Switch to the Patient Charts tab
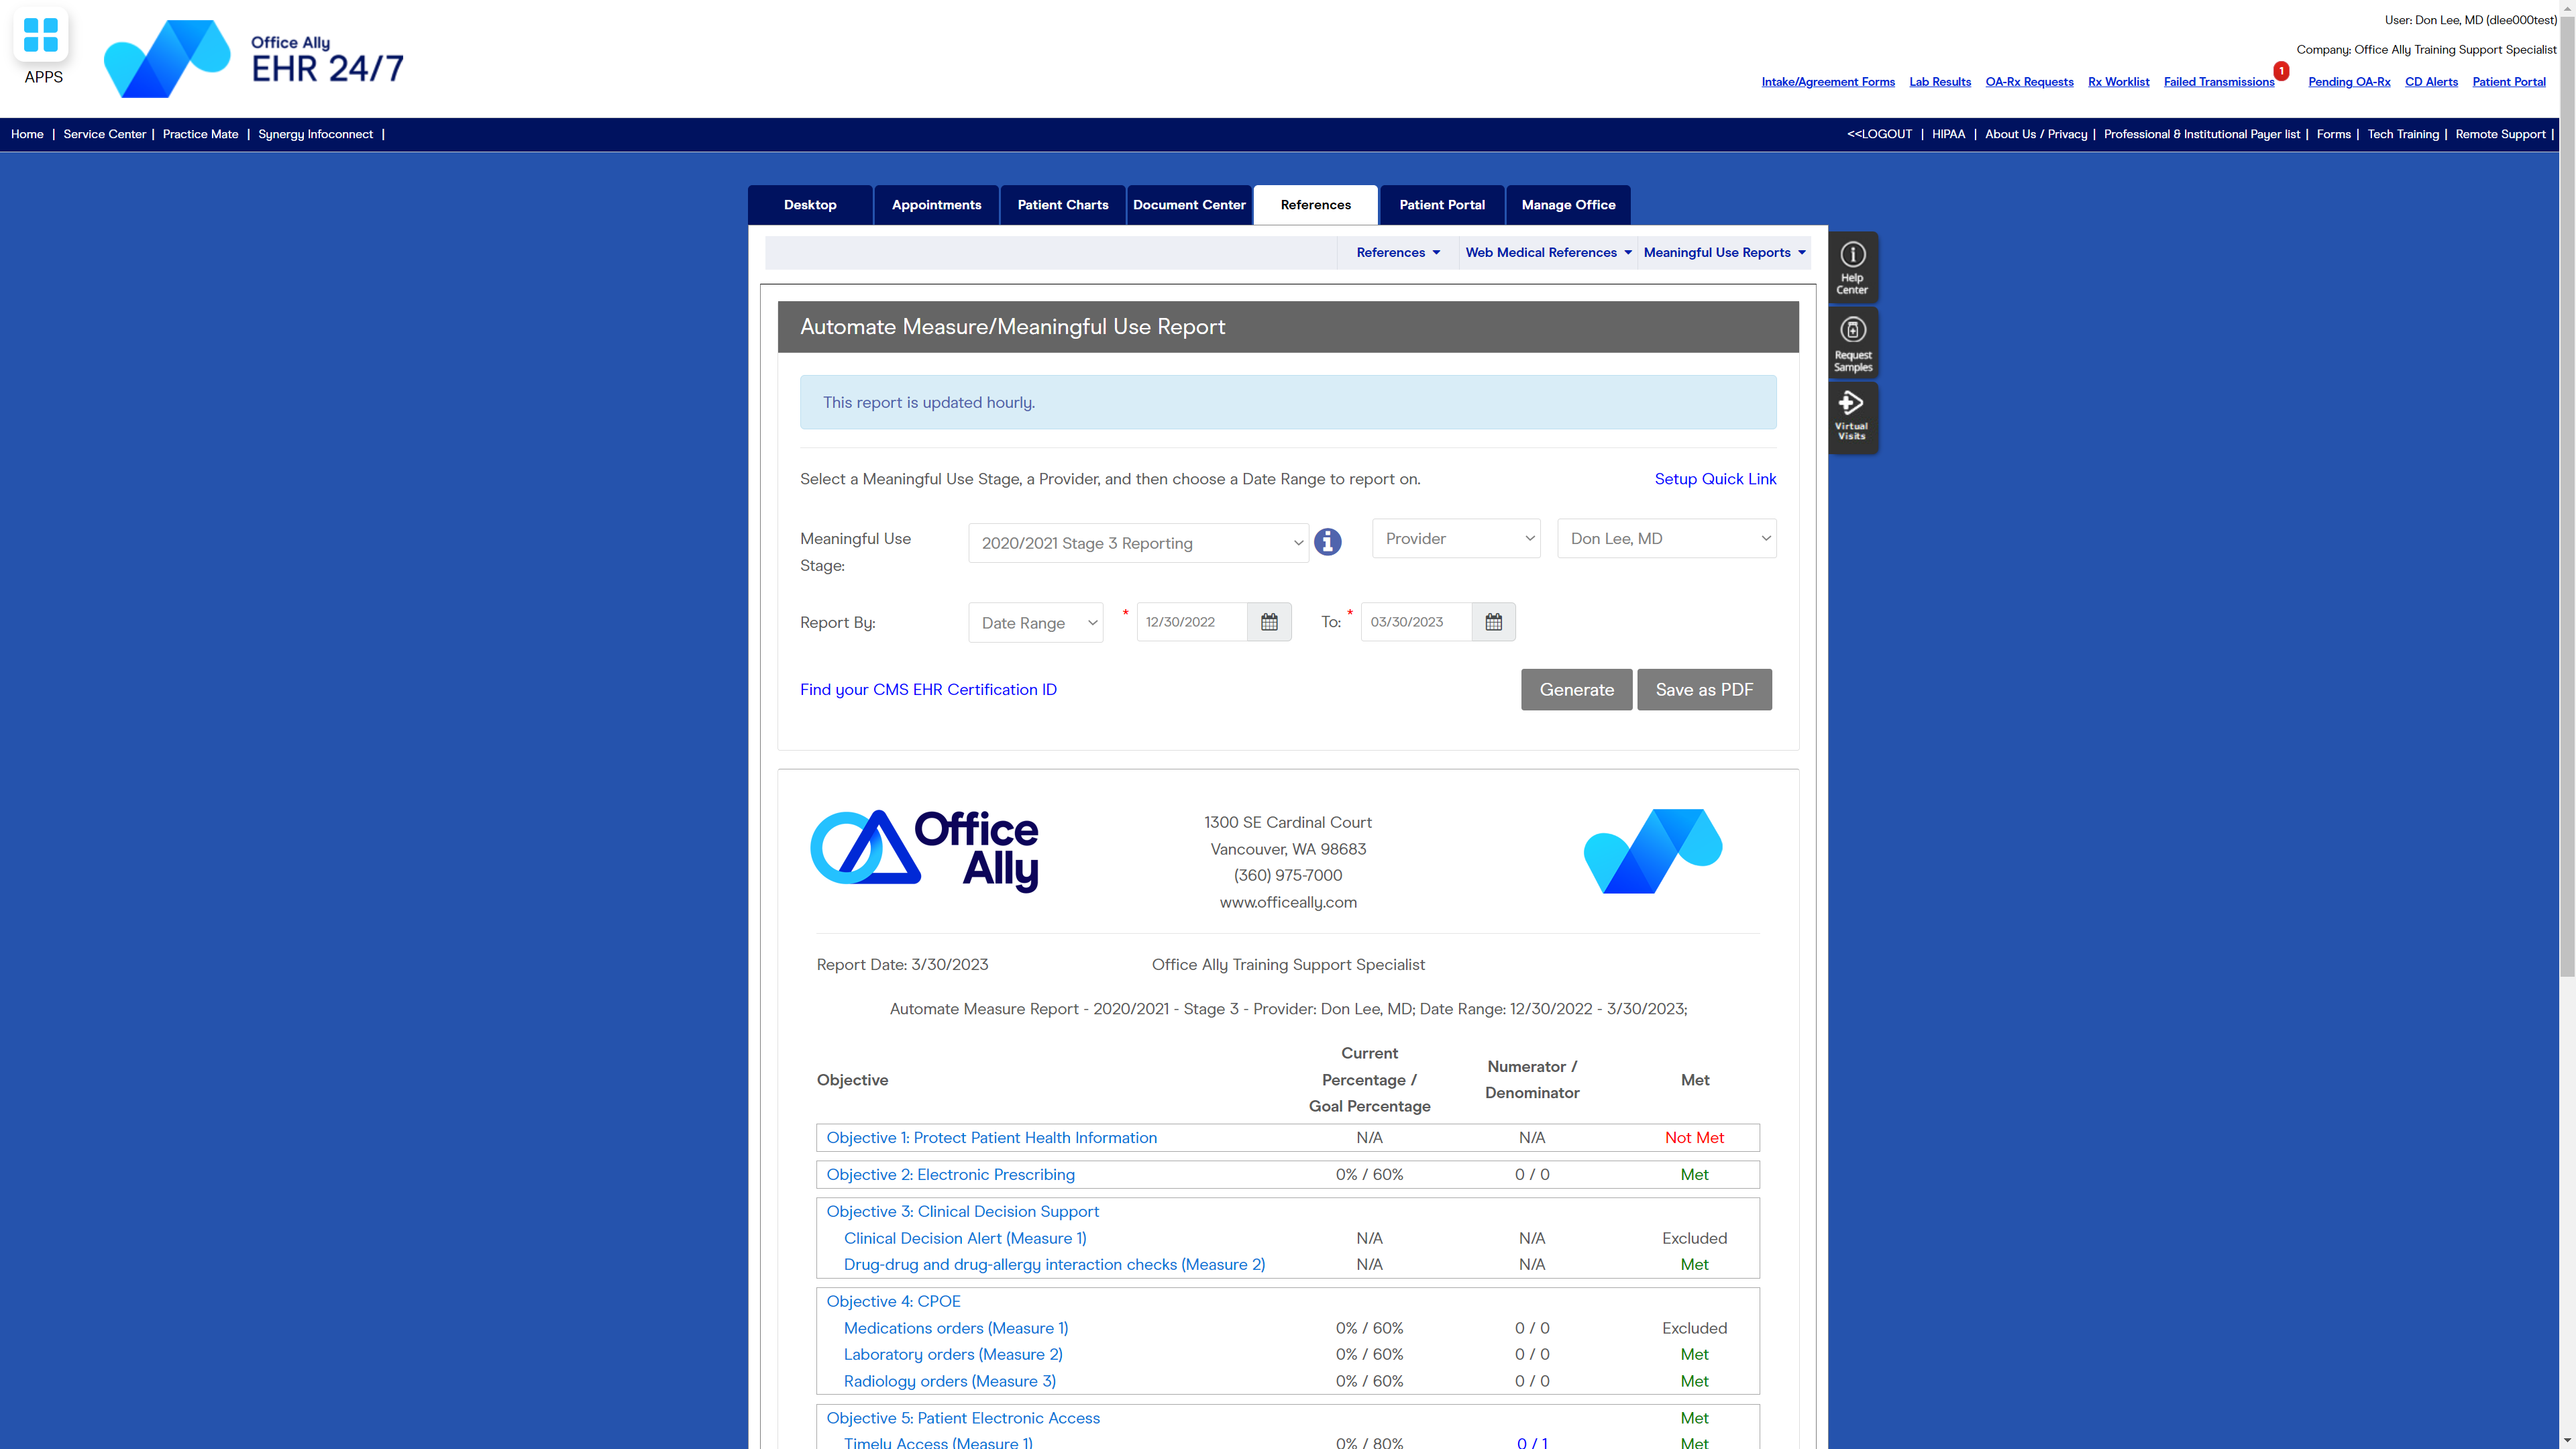2576x1449 pixels. point(1062,204)
